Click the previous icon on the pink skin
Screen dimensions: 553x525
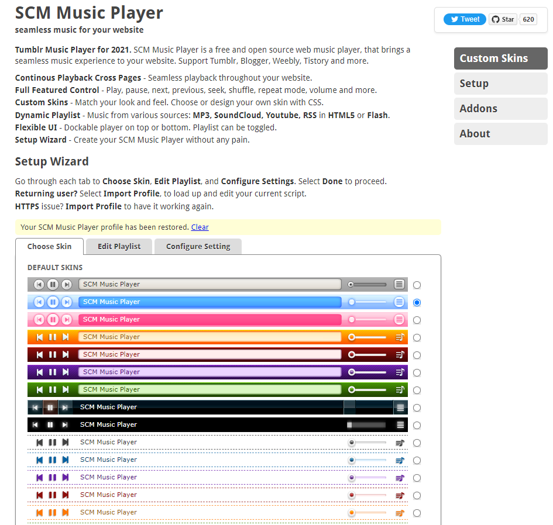[39, 320]
